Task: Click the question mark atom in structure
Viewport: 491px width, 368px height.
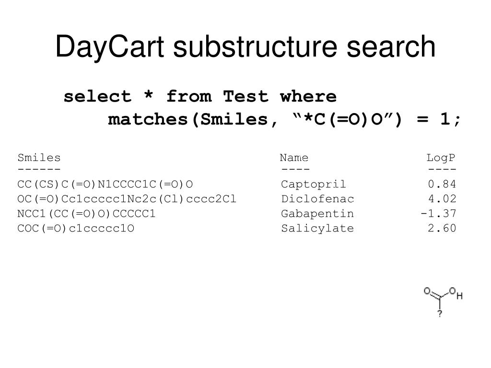Action: pos(440,313)
